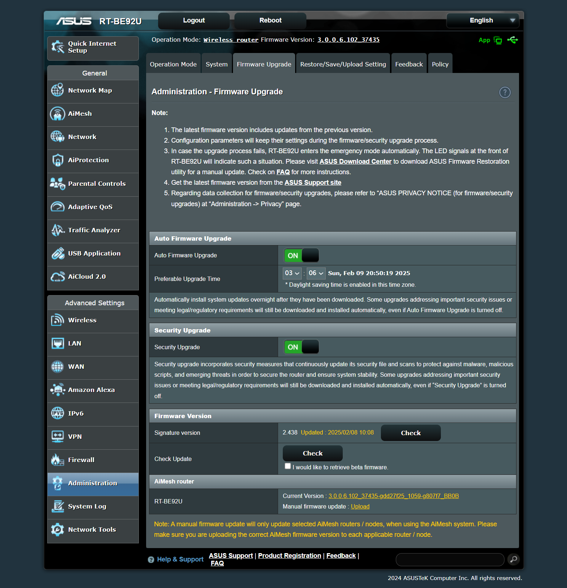Click the help question mark icon

pyautogui.click(x=505, y=93)
